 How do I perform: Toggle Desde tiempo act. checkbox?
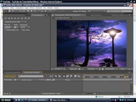pos(5,30)
